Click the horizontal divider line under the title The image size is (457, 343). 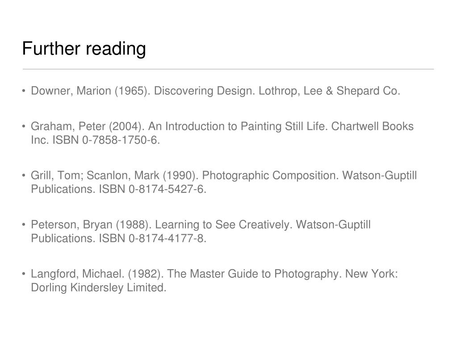(228, 69)
